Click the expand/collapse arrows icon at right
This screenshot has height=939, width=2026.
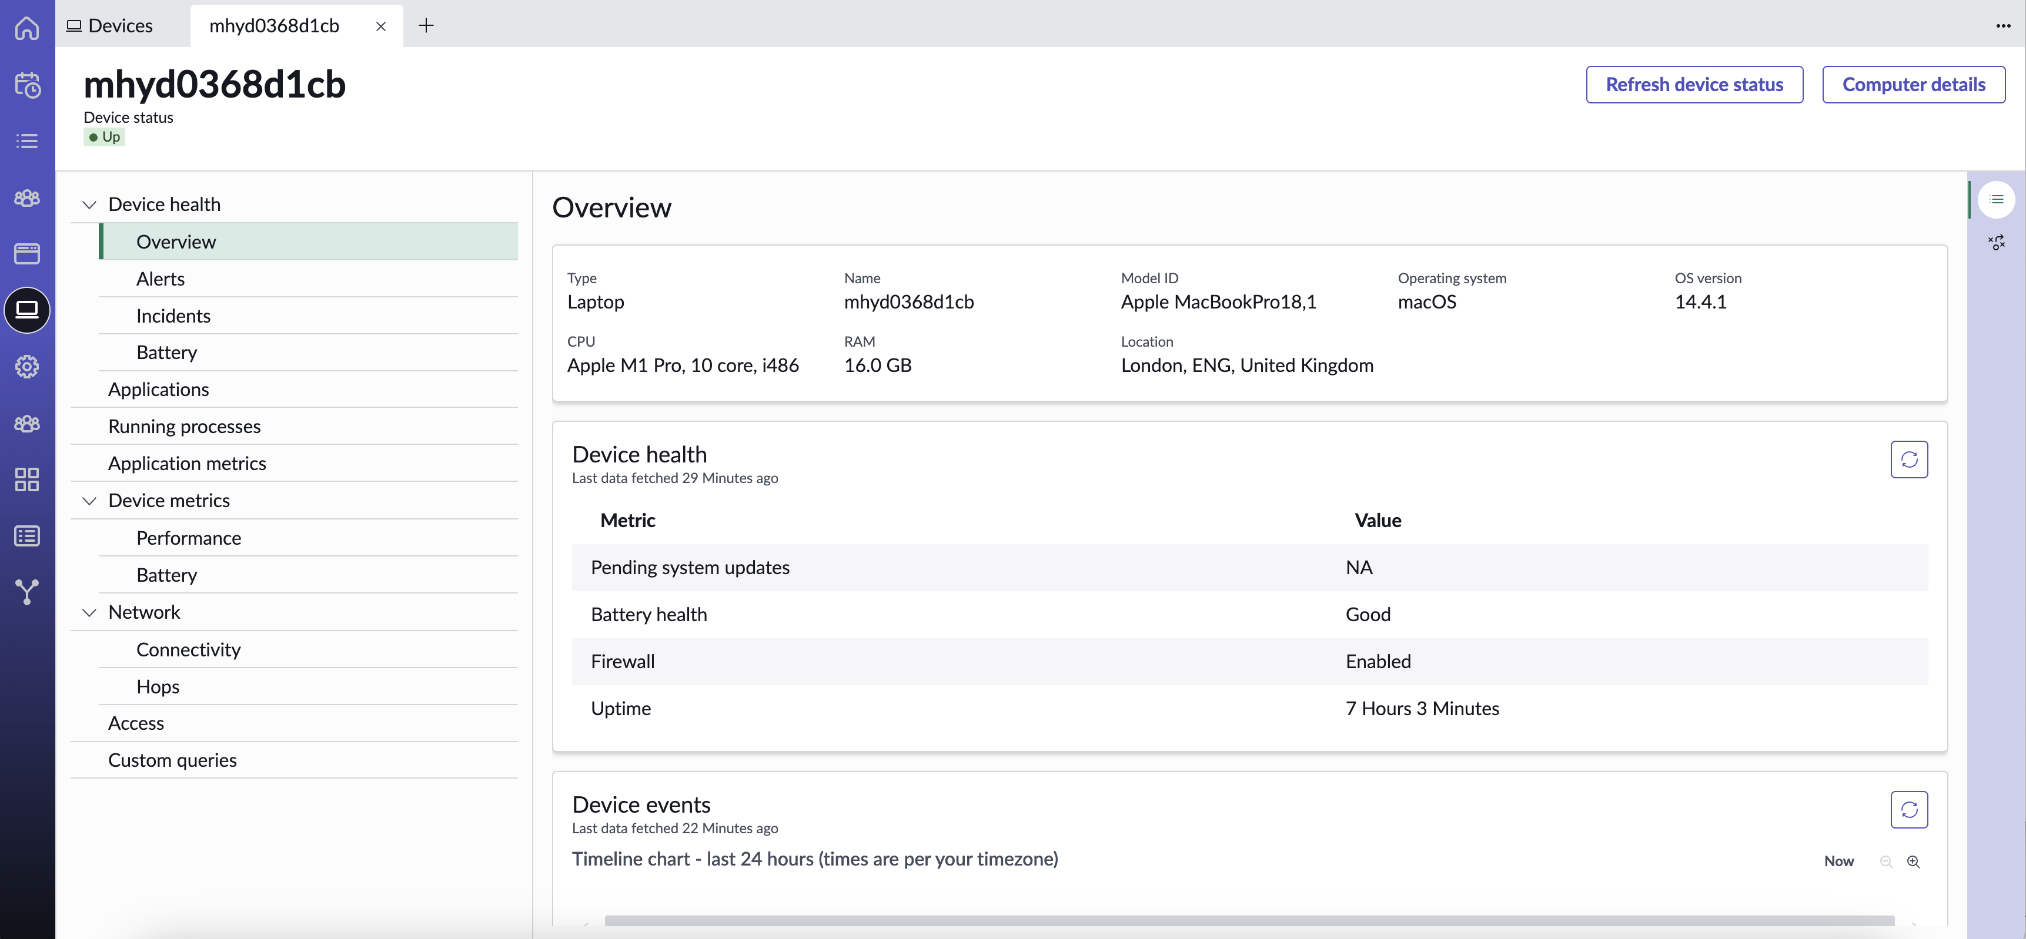(1996, 242)
